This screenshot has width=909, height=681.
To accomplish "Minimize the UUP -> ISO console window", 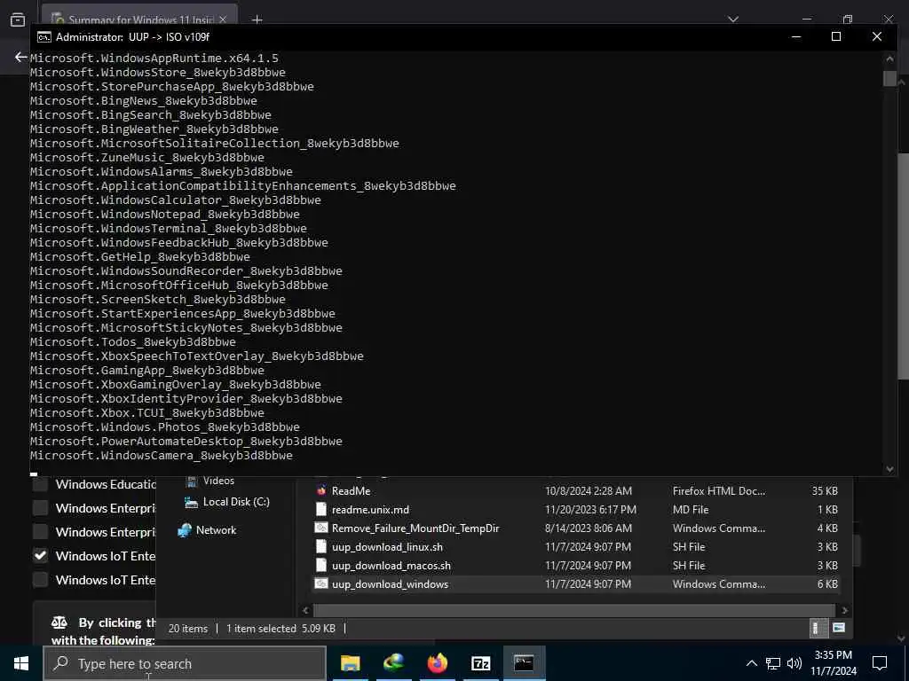I will (796, 37).
